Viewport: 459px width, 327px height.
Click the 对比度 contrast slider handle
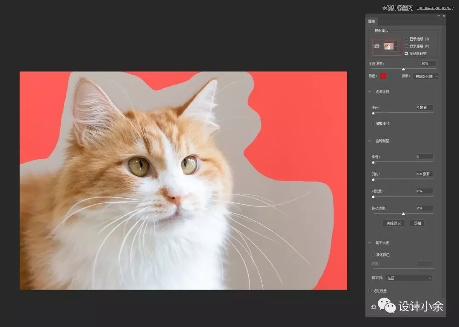coord(373,197)
